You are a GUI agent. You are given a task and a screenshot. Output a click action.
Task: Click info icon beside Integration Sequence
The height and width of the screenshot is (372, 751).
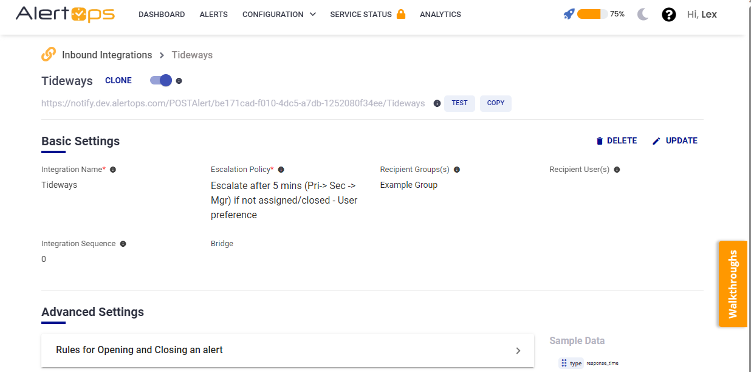coord(123,244)
